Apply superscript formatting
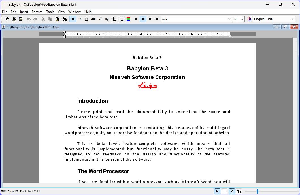300x195 pixels. click(100, 19)
